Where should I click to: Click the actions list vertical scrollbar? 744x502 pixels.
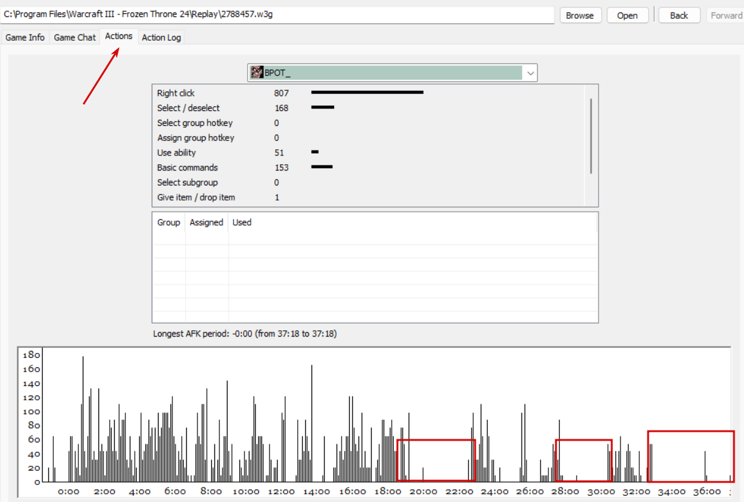tap(591, 136)
